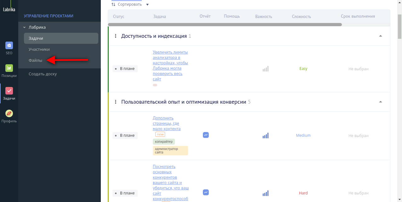Click importance bars of Увеличить лимиты task
The height and width of the screenshot is (202, 402).
point(266,69)
